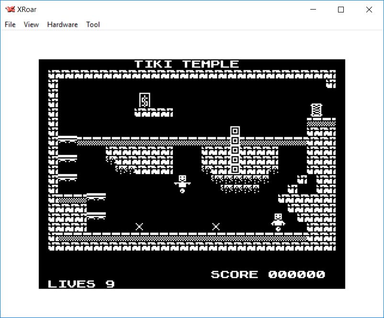
Task: Click the SCORE 000000 counter
Action: (268, 274)
